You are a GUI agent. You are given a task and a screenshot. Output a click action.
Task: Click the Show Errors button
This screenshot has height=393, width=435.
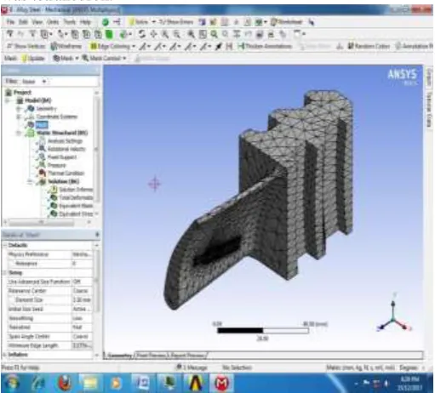[176, 22]
